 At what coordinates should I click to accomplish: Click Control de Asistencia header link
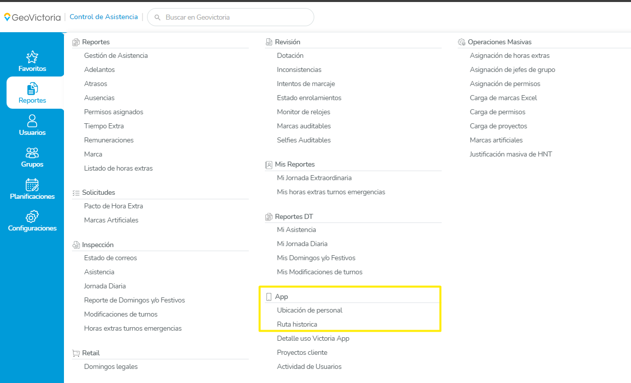104,17
